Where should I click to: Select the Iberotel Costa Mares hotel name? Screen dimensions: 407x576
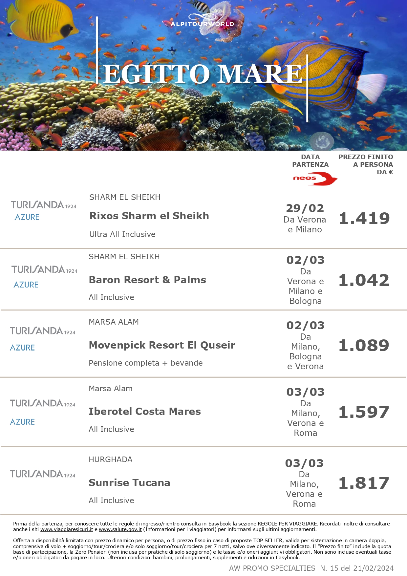(x=145, y=411)
